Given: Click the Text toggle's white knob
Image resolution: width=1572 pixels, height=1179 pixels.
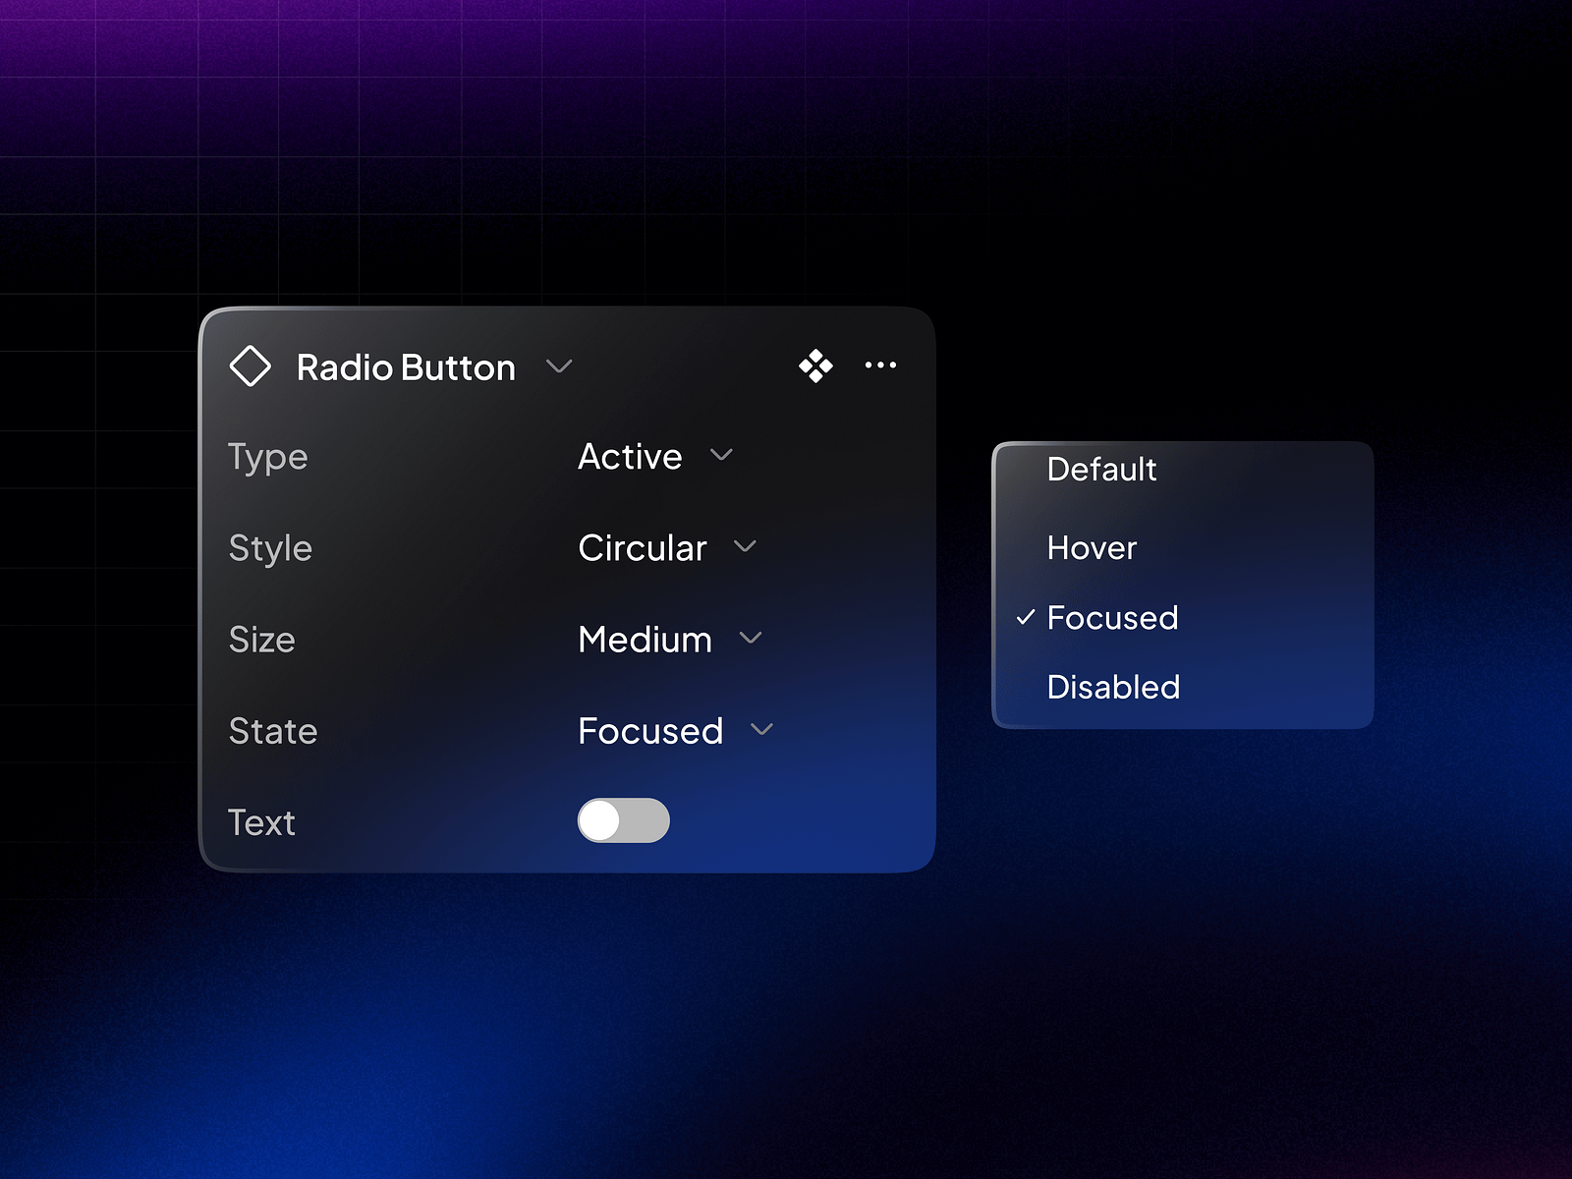Looking at the screenshot, I should point(601,820).
